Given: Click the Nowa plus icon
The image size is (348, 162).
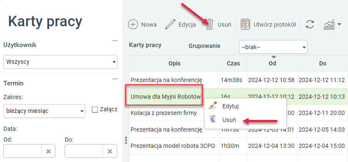Looking at the screenshot, I should click(133, 25).
